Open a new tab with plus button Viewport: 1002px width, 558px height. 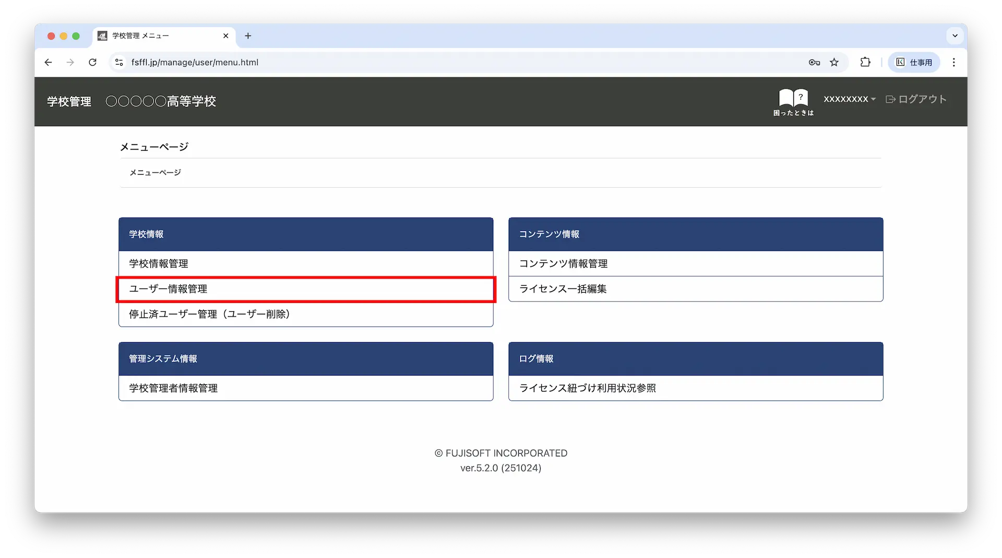pos(248,36)
